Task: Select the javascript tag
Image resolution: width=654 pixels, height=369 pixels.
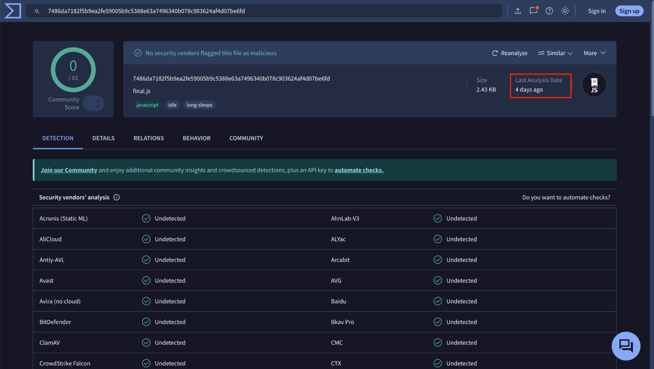Action: pyautogui.click(x=147, y=104)
